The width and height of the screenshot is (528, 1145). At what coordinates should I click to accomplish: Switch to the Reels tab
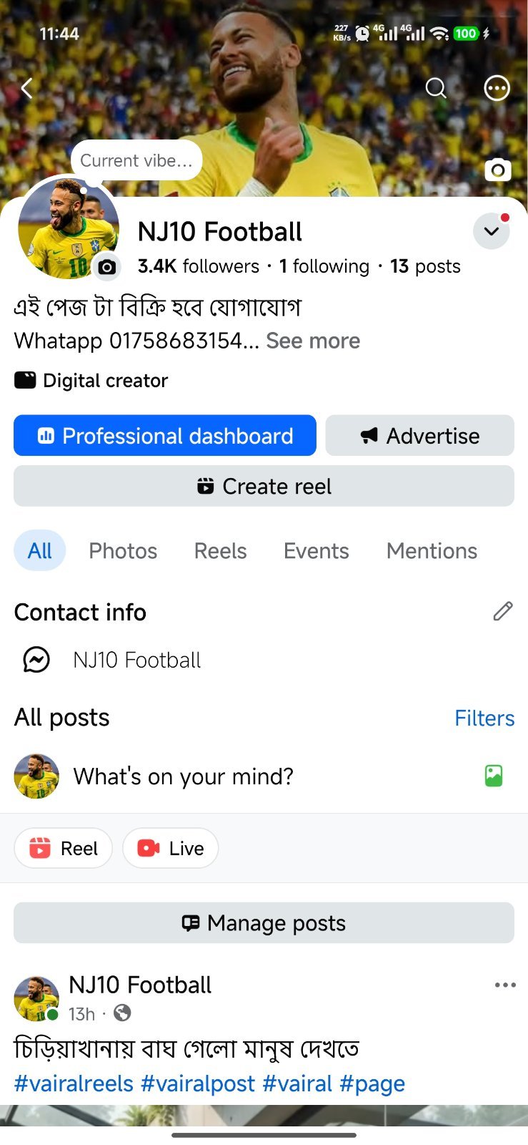point(220,550)
